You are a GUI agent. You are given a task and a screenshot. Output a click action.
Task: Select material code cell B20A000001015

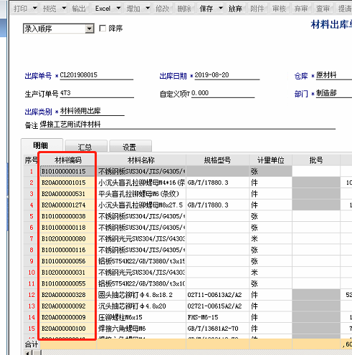tap(67, 183)
